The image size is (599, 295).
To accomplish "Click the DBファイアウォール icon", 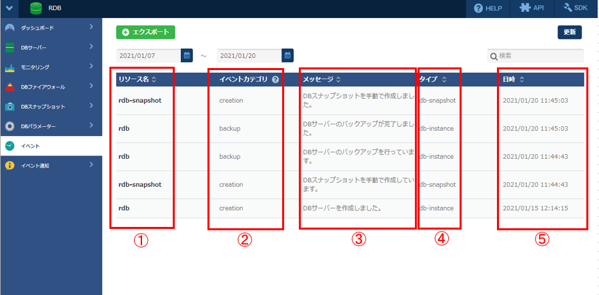I will point(10,87).
